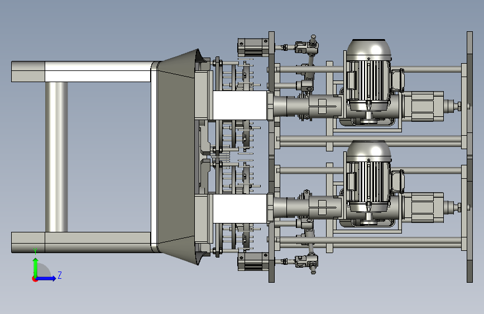Select the lower electric motor in the model
Image resolution: width=484 pixels, height=314 pixels.
pos(368,183)
